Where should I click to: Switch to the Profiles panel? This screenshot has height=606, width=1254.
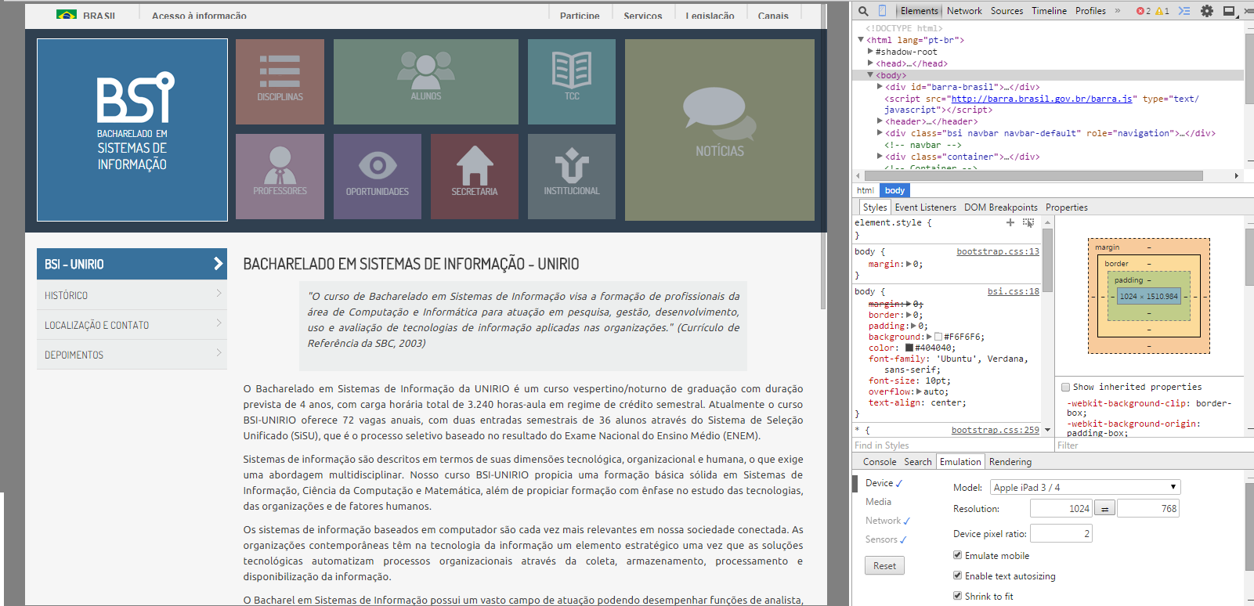click(x=1090, y=11)
